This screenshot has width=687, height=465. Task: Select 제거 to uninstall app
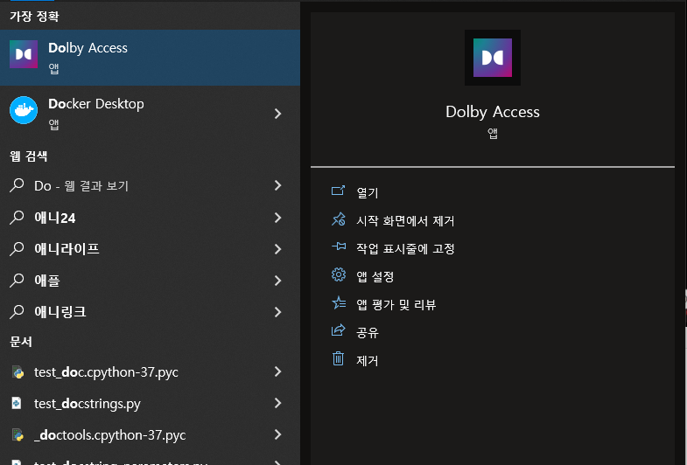pyautogui.click(x=368, y=360)
